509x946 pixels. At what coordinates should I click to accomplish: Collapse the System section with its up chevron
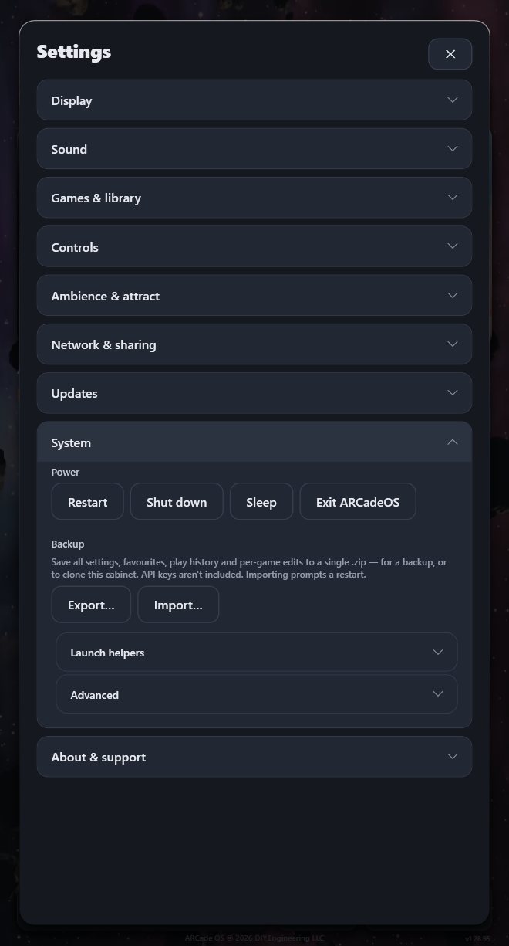tap(453, 442)
